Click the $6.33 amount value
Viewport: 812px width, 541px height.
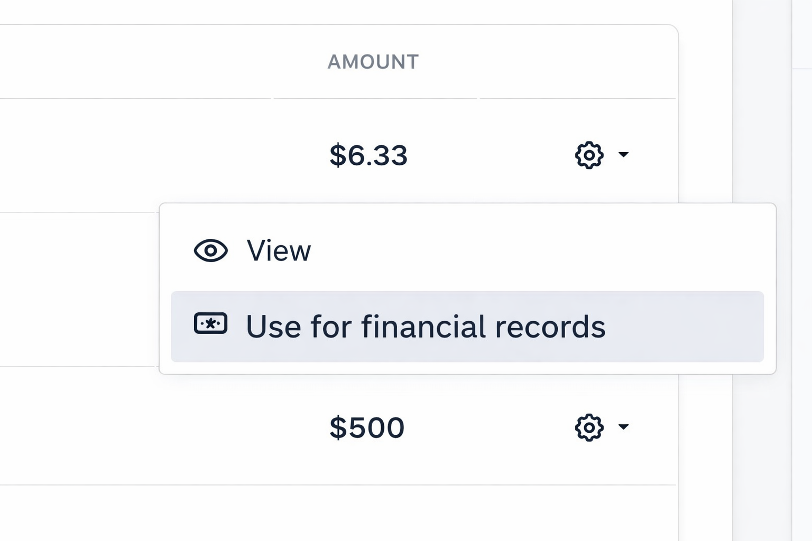point(368,155)
